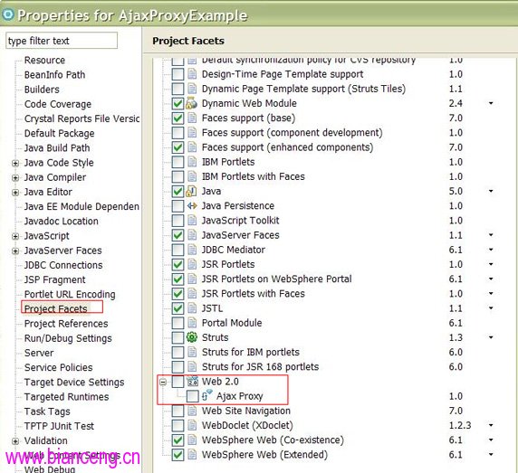Click the 1.2.3 version of WebDoclet
518x473 pixels.
tap(459, 425)
